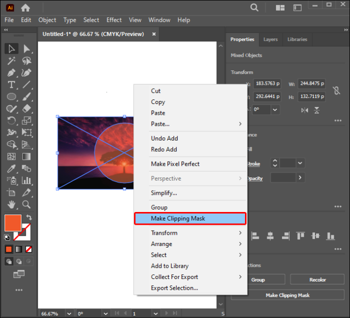350x318 pixels.
Task: Choose Make Clipping Mask from context menu
Action: click(190, 219)
